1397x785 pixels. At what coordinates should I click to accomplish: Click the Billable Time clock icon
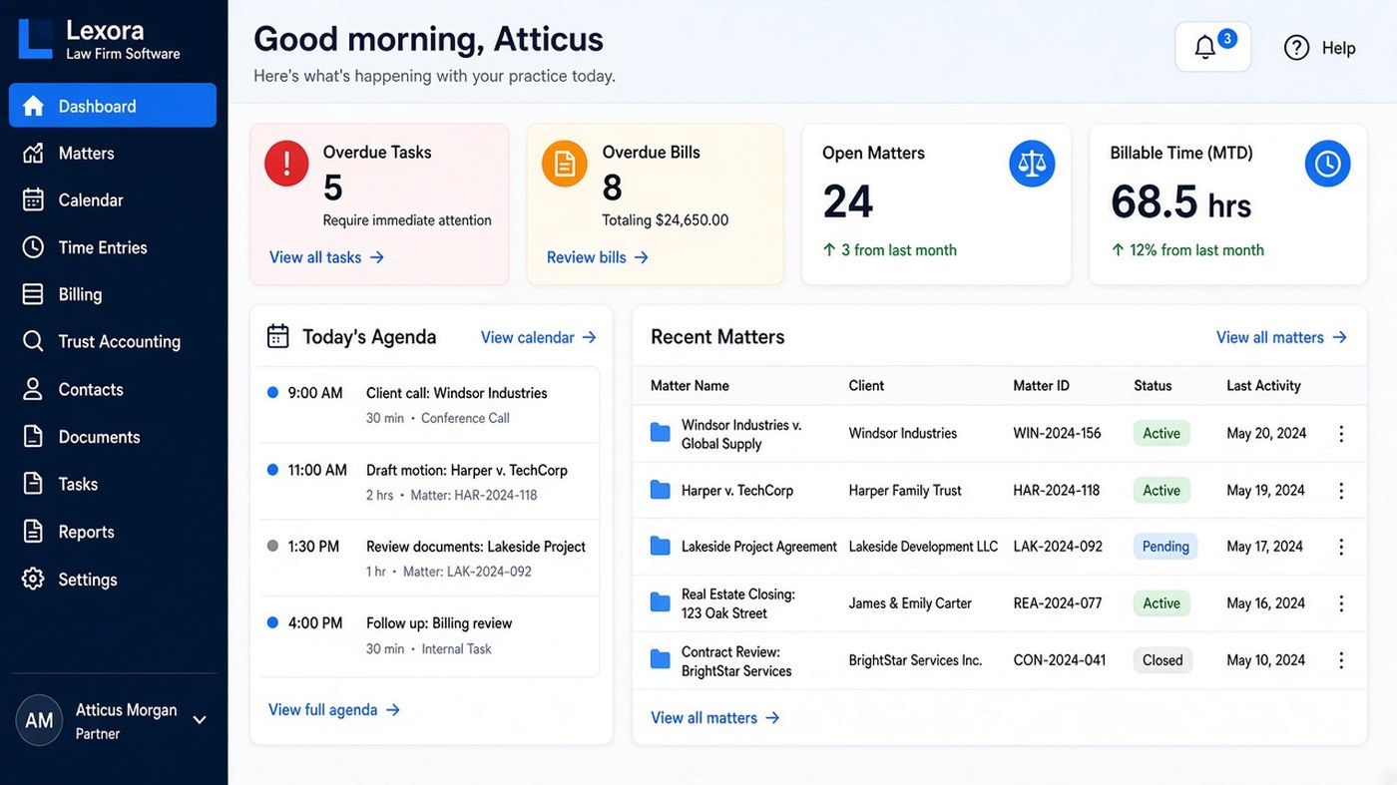(x=1327, y=164)
